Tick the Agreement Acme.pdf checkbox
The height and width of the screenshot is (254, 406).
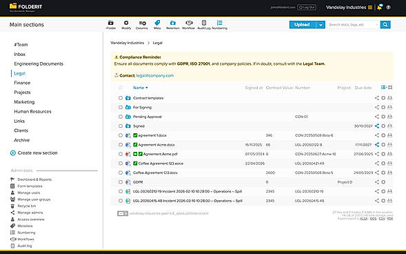[121, 154]
